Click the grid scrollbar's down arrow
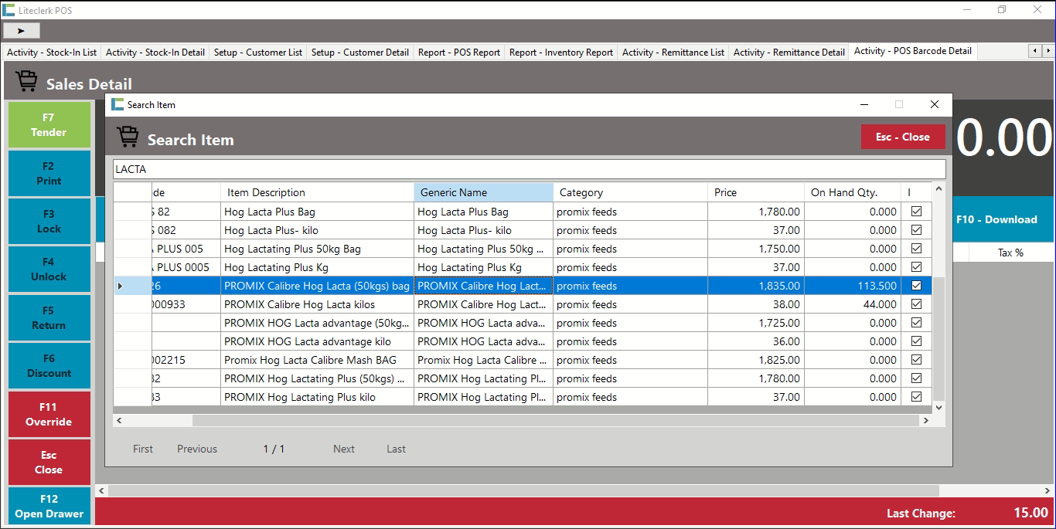 coord(938,407)
